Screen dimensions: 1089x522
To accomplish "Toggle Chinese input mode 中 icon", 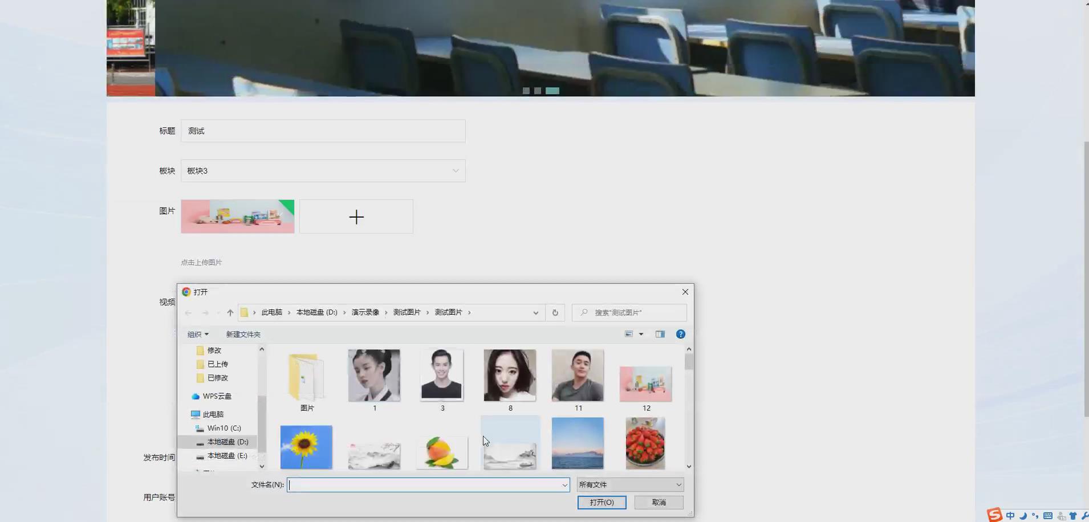I will point(1010,516).
